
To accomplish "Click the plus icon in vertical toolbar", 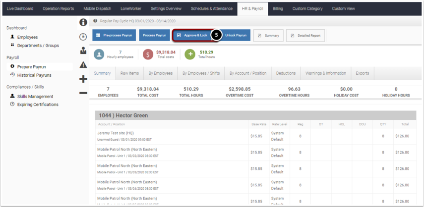I will (83, 79).
